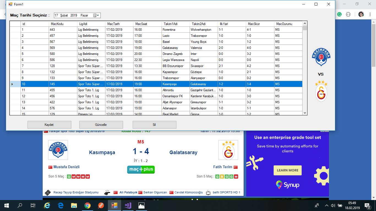Click the Kaydet button
This screenshot has width=376, height=211.
tap(49, 125)
